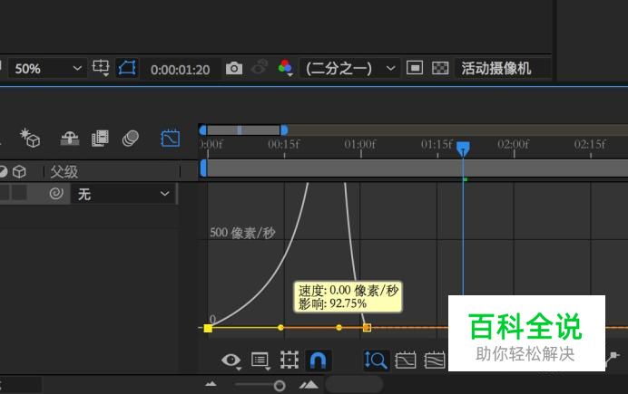
Task: Click the current time 0:00:01:20 field
Action: [181, 70]
